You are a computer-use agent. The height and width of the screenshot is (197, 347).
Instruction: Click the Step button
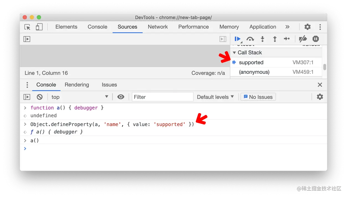click(x=287, y=39)
